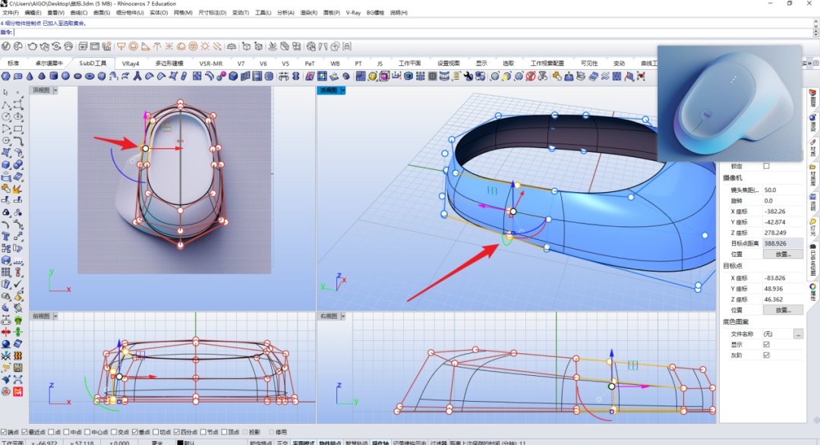Screen dimensions: 820x445
Task: Select the V-Ray sphere light icon
Action: (134, 46)
